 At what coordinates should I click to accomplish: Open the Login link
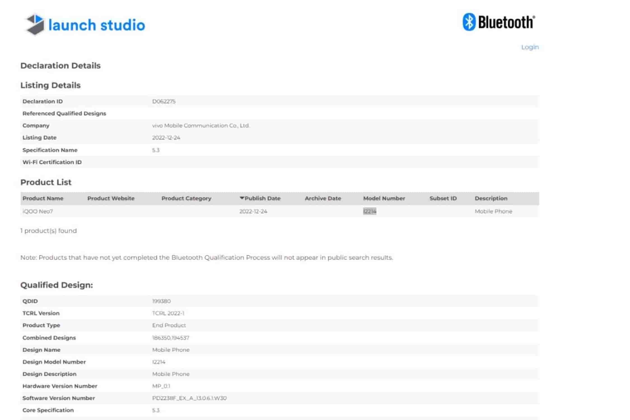pyautogui.click(x=530, y=47)
